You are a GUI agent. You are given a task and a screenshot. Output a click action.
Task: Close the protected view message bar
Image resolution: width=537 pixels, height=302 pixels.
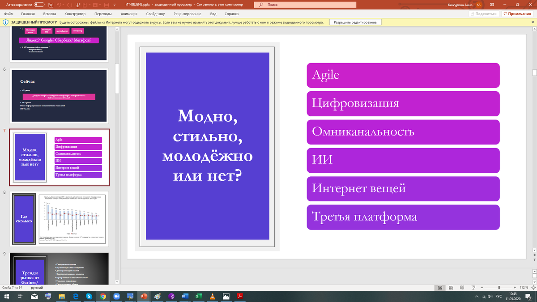point(532,22)
